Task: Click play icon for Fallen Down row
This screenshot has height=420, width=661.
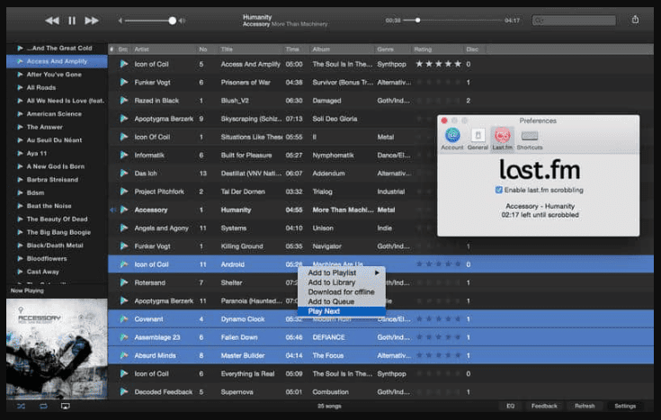Action: coord(124,337)
